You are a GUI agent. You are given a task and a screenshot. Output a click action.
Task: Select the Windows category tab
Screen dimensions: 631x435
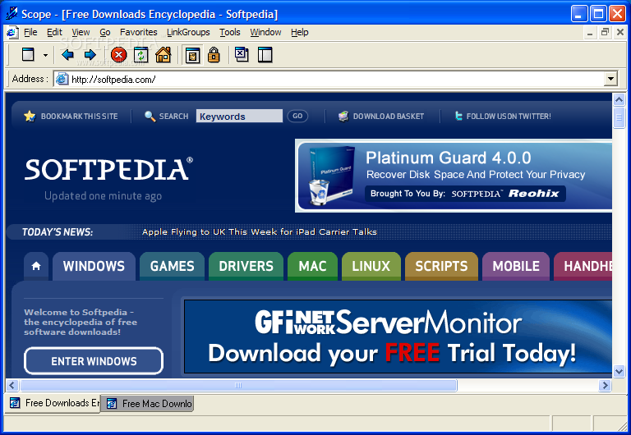[x=94, y=266]
